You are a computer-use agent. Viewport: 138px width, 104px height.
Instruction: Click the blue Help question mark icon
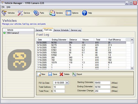pyautogui.click(x=84, y=13)
